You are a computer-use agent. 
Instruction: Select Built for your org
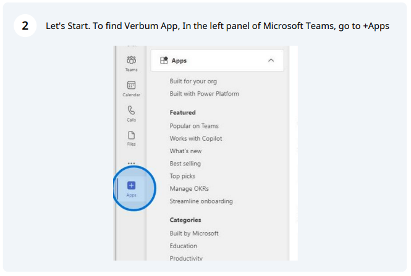point(193,81)
